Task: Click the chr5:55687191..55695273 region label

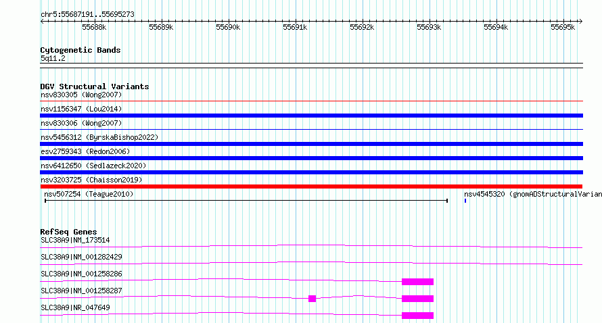Action: [87, 14]
